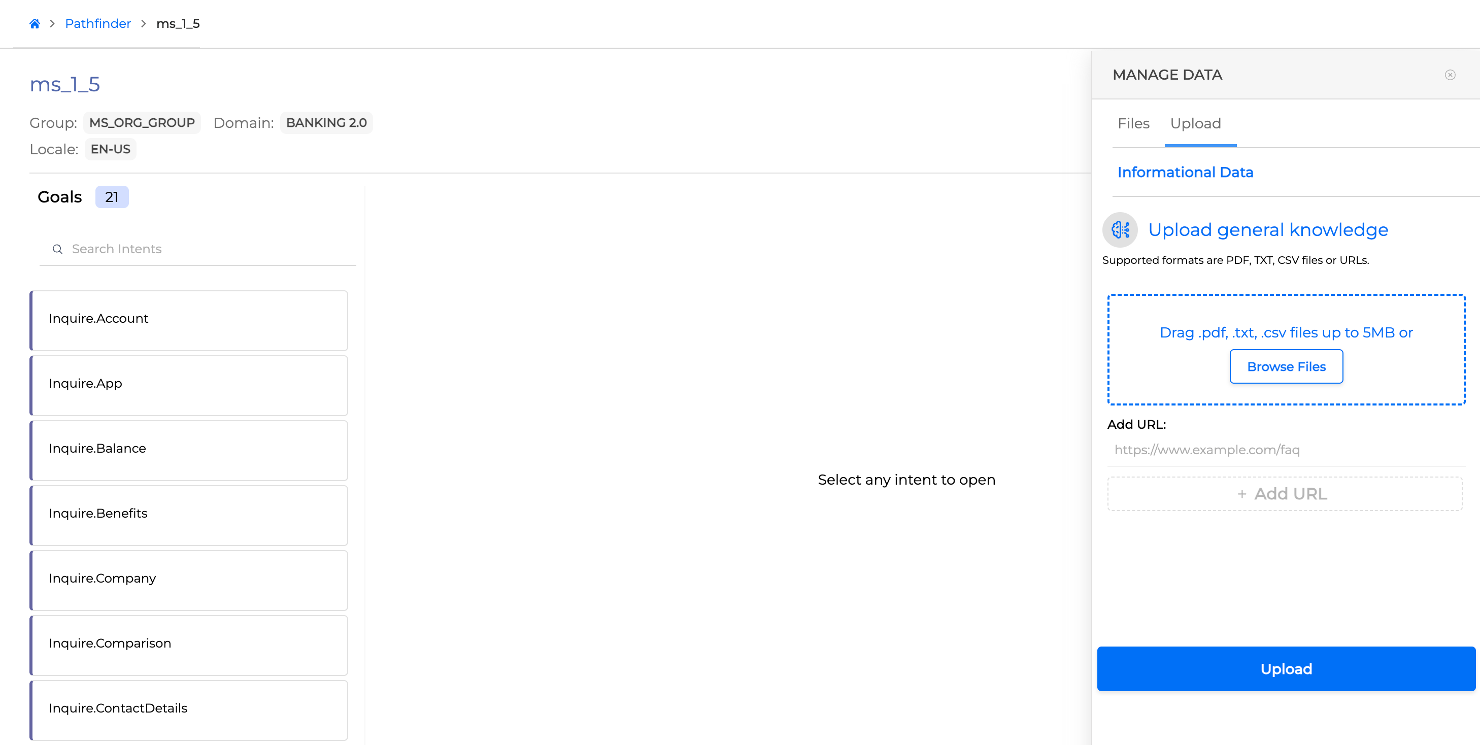
Task: Open the Inquire.Comparison intent
Action: [x=189, y=645]
